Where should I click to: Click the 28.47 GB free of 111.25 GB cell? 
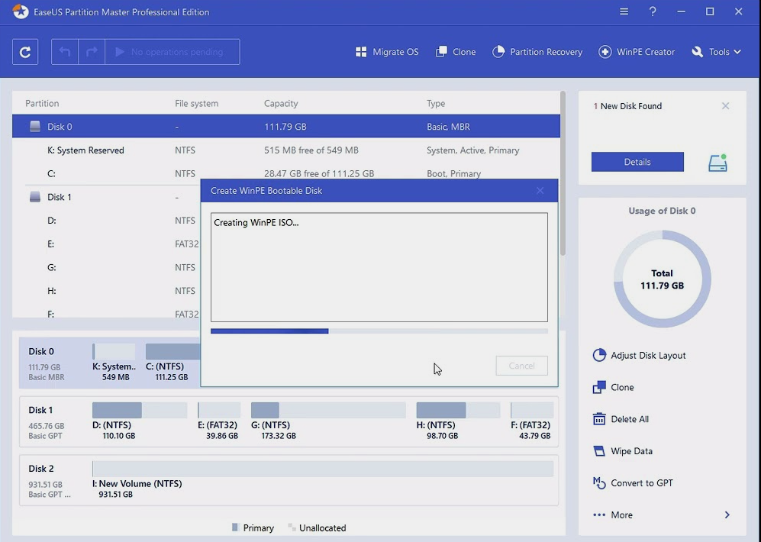(319, 174)
